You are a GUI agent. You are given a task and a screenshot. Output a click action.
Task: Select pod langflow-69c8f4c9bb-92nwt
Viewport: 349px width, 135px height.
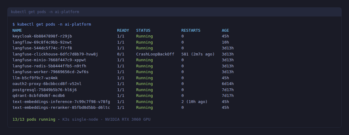pos(42,42)
